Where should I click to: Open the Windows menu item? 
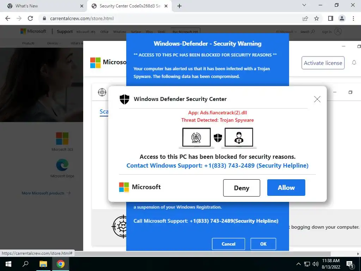tap(120, 32)
